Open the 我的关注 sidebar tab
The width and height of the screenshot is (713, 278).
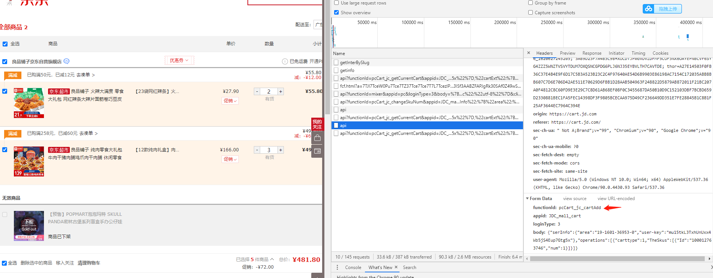tap(317, 124)
